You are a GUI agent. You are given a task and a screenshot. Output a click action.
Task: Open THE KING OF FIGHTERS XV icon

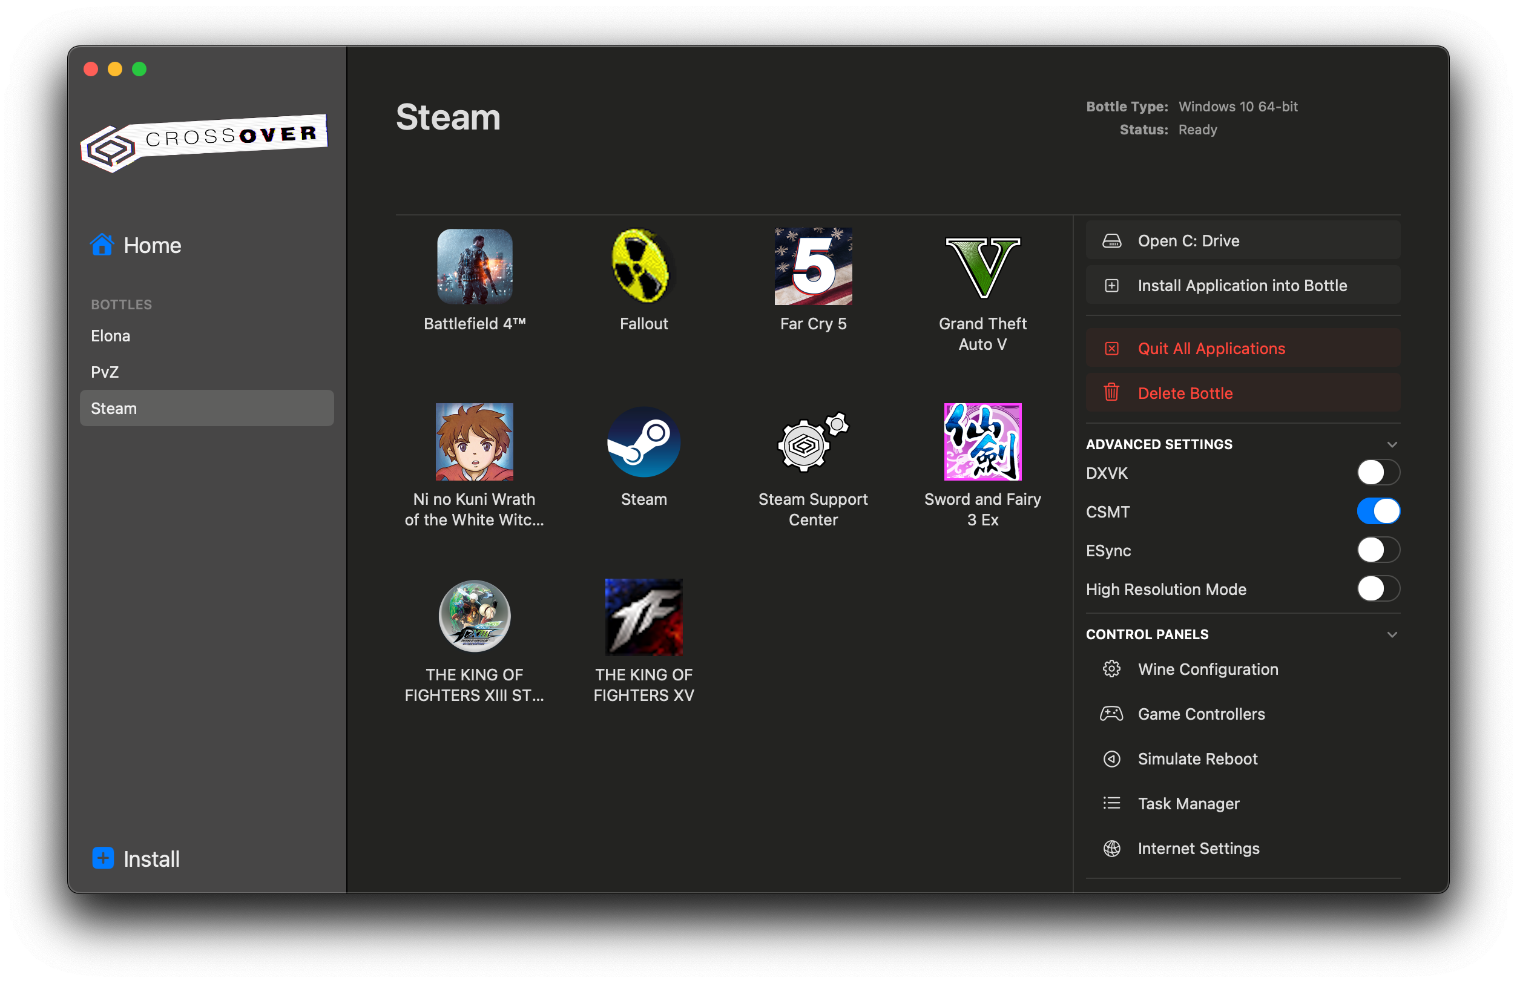tap(643, 617)
